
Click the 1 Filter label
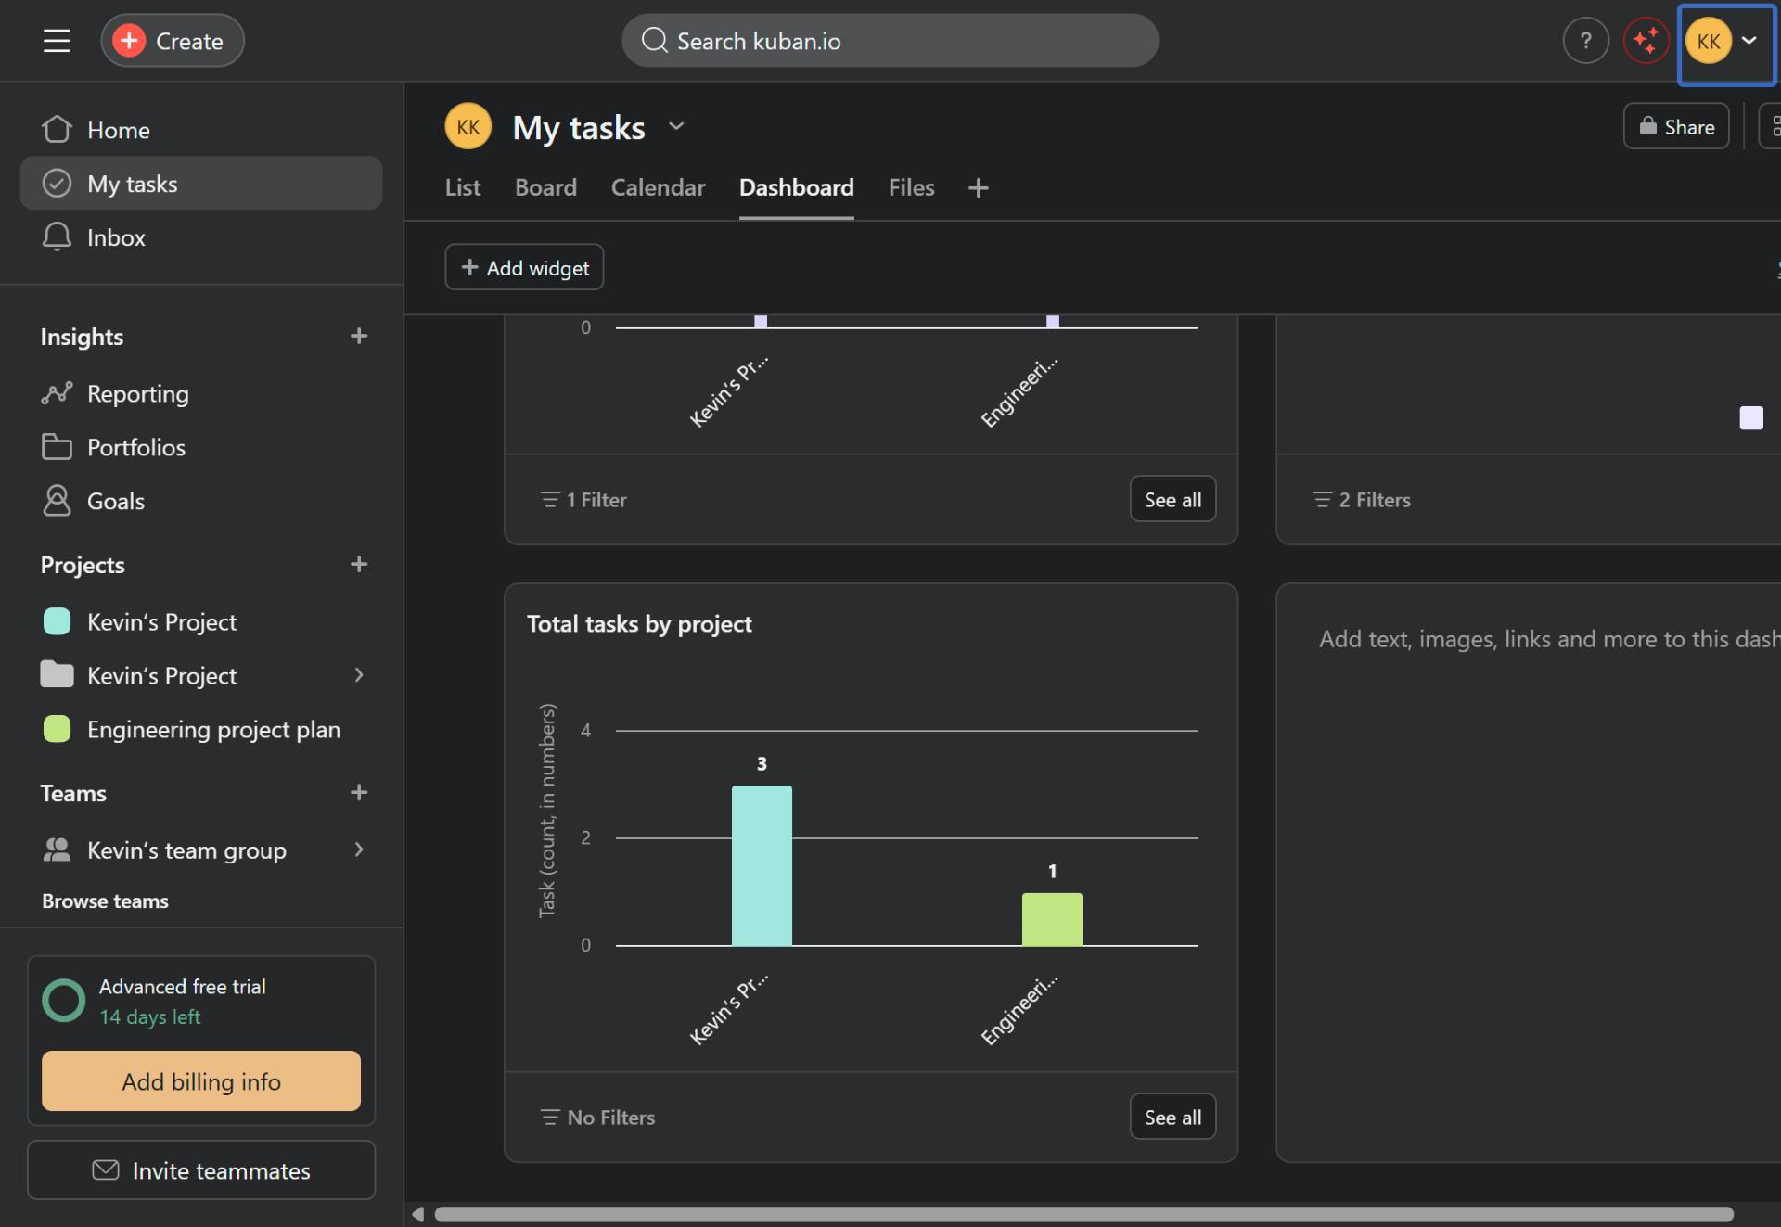click(596, 500)
